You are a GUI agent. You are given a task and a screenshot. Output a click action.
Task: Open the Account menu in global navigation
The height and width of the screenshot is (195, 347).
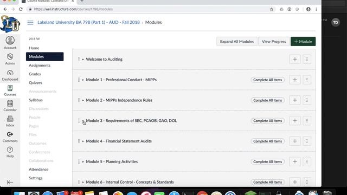[x=10, y=43]
